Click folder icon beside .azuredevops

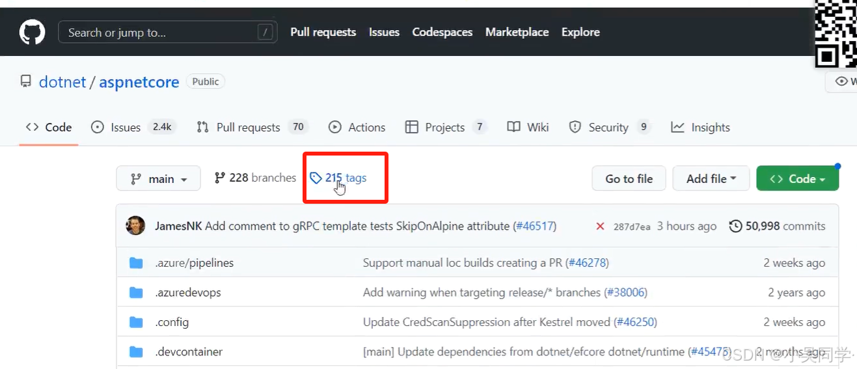pyautogui.click(x=136, y=292)
